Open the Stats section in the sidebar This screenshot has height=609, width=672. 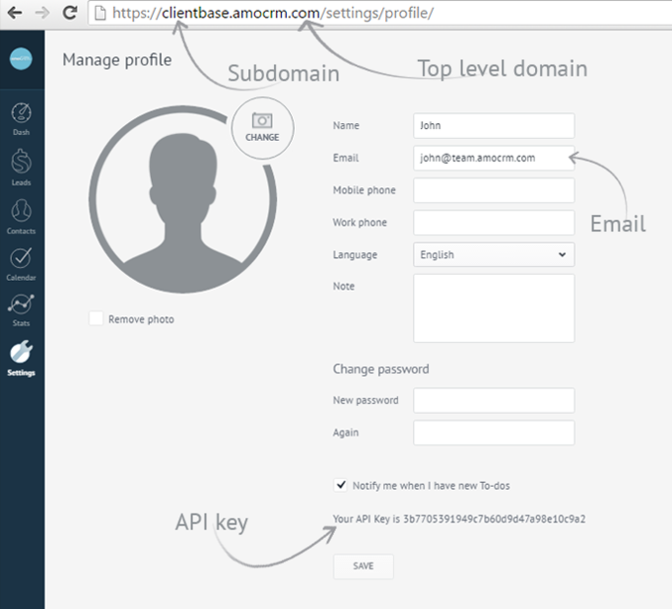click(21, 310)
